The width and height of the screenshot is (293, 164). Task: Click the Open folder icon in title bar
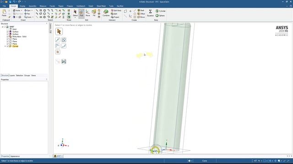pyautogui.click(x=6, y=2)
